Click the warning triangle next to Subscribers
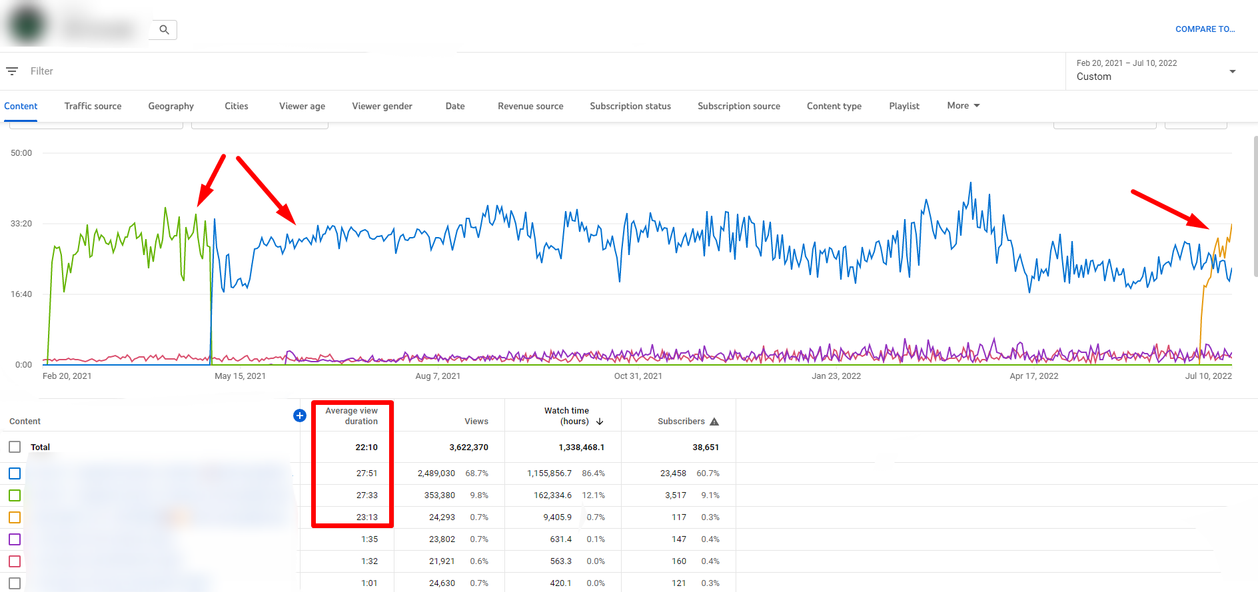 (714, 422)
